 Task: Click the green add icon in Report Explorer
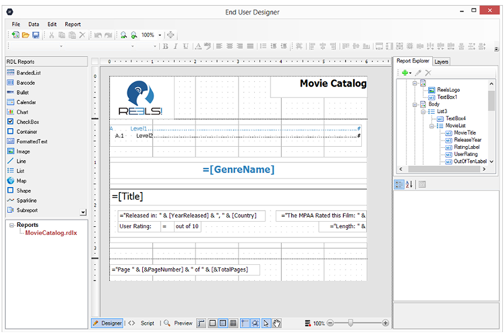(x=405, y=73)
